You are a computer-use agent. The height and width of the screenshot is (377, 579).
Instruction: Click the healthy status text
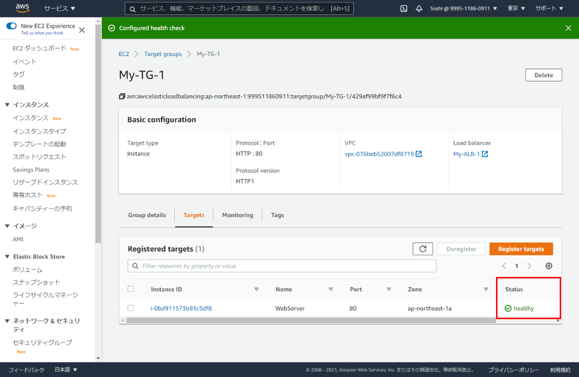tap(524, 308)
